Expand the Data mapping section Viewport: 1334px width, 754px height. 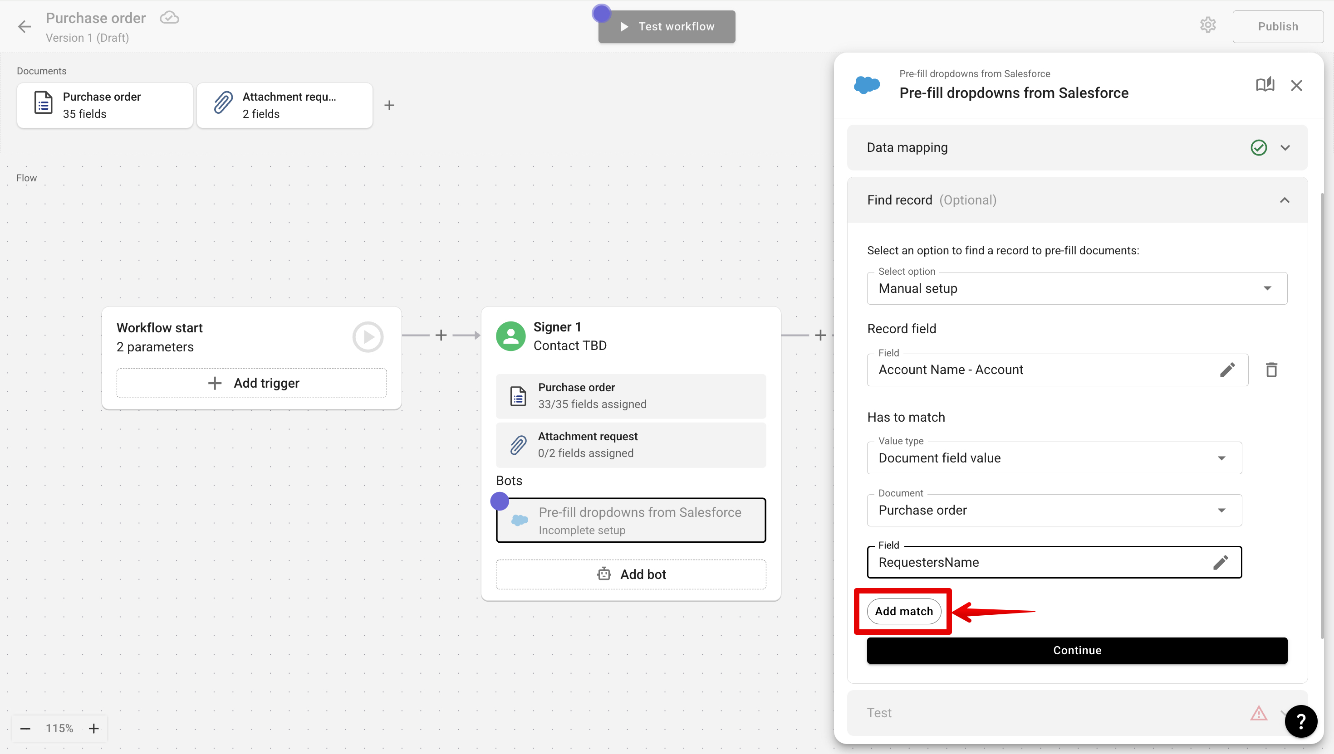pyautogui.click(x=1285, y=148)
